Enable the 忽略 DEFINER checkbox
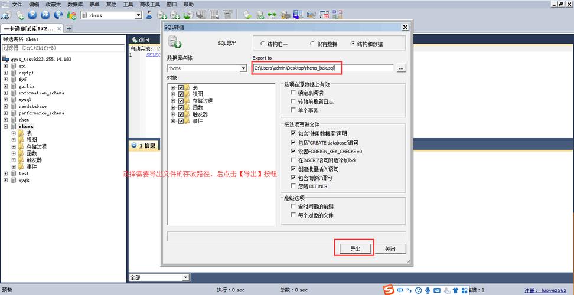The height and width of the screenshot is (295, 574). coord(293,186)
